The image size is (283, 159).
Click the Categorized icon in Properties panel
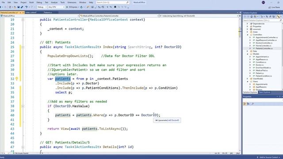245,104
